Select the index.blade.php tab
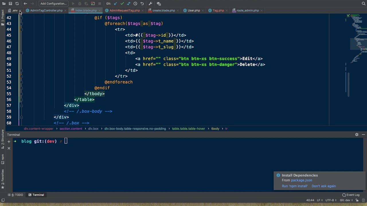Image resolution: width=367 pixels, height=206 pixels. [x=86, y=10]
